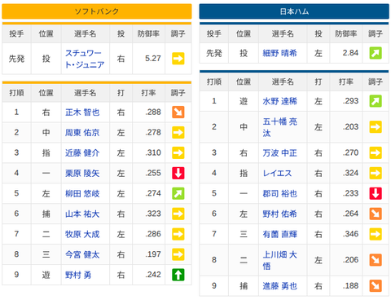Open player link 進藤 勇也
The height and width of the screenshot is (300, 391).
(x=279, y=286)
